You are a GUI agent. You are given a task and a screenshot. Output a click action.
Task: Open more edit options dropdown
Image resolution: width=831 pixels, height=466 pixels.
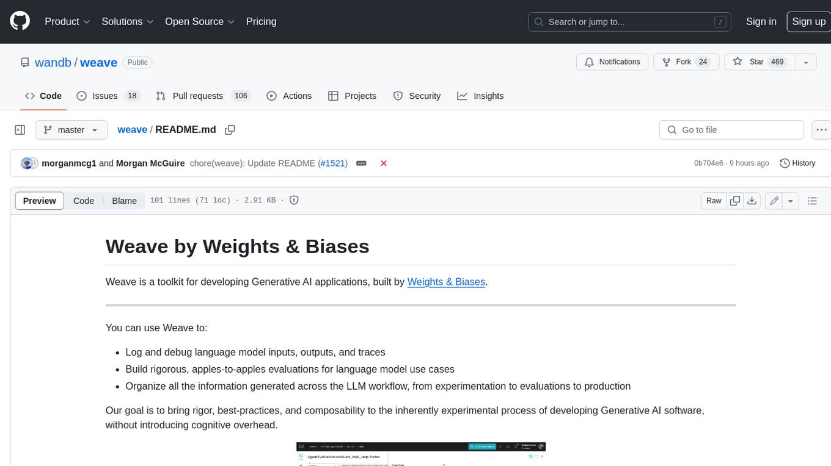(791, 201)
